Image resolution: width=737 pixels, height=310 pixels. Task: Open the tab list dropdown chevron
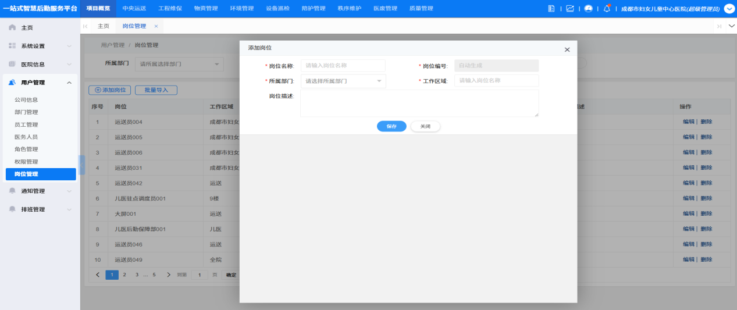point(732,26)
